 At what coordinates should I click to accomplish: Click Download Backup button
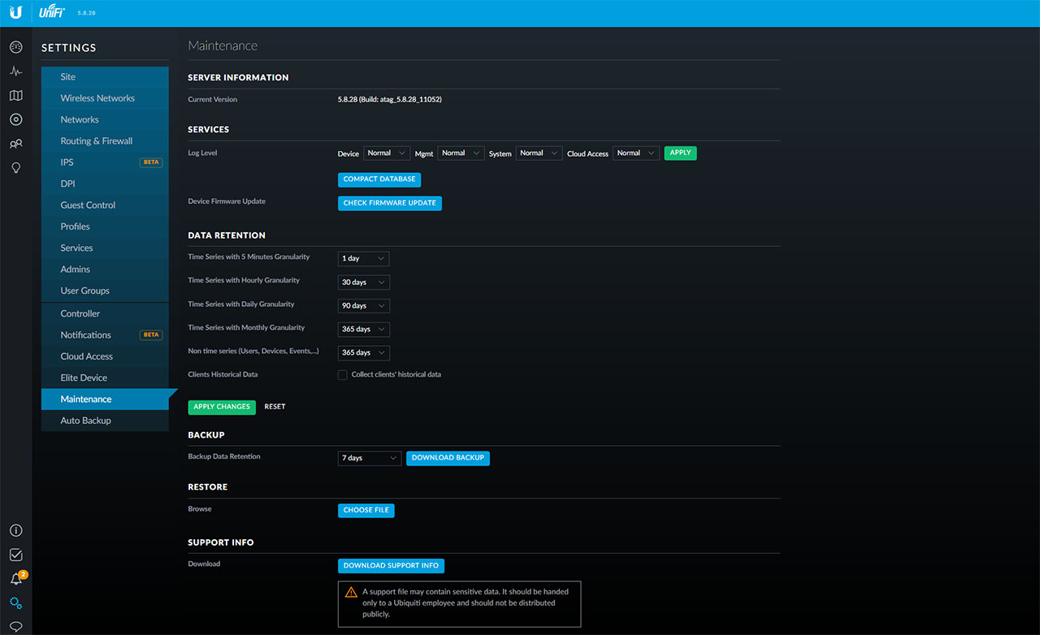click(448, 458)
